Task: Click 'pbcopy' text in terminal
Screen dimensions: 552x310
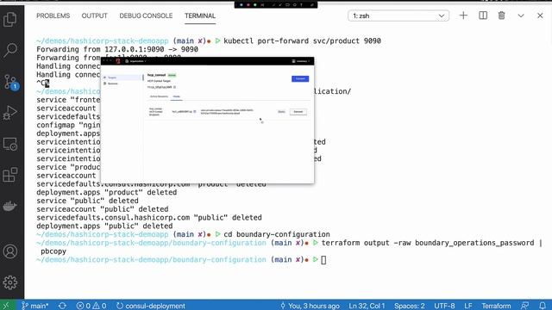Action: 53,251
